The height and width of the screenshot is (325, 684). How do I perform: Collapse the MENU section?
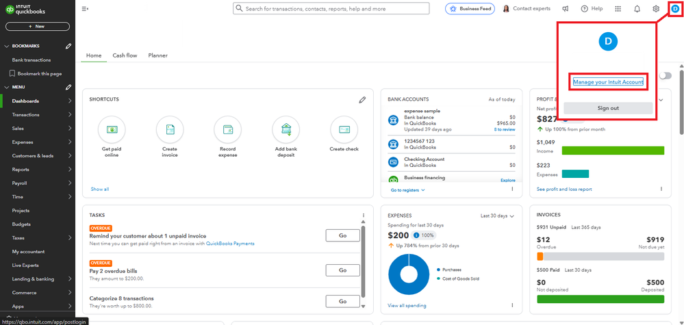tap(7, 87)
